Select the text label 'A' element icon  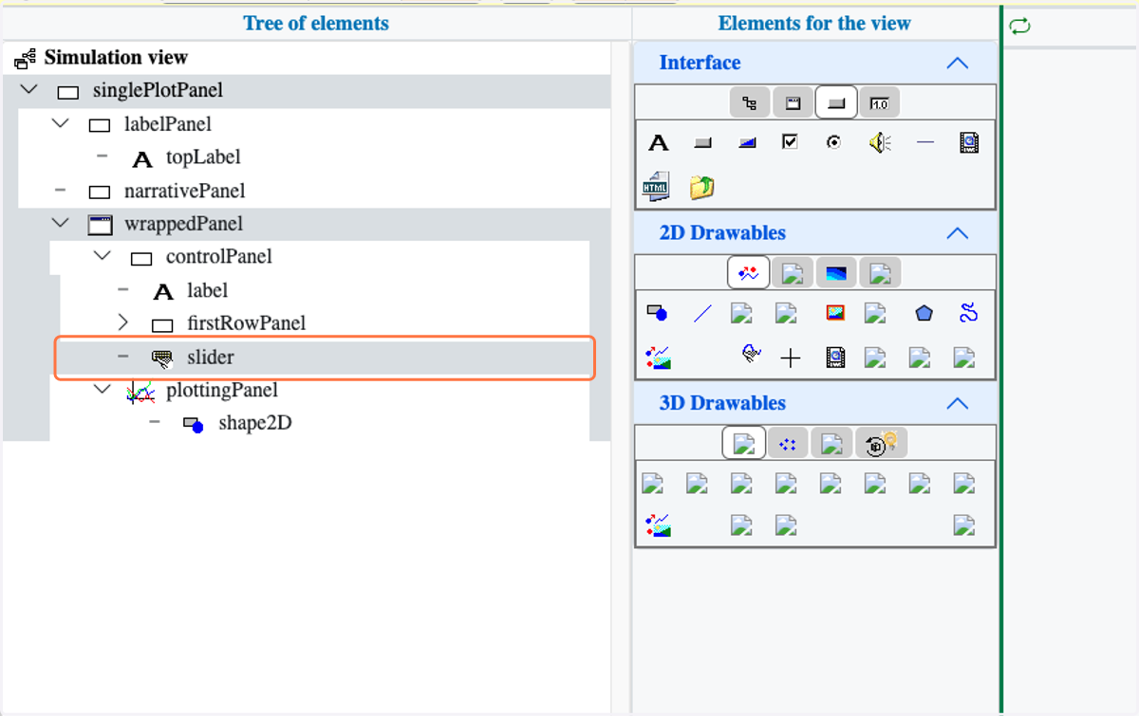click(x=658, y=143)
